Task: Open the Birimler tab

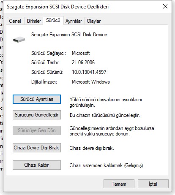Action: 34,21
